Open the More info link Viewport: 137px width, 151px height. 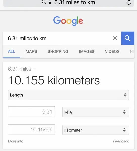click(x=16, y=141)
